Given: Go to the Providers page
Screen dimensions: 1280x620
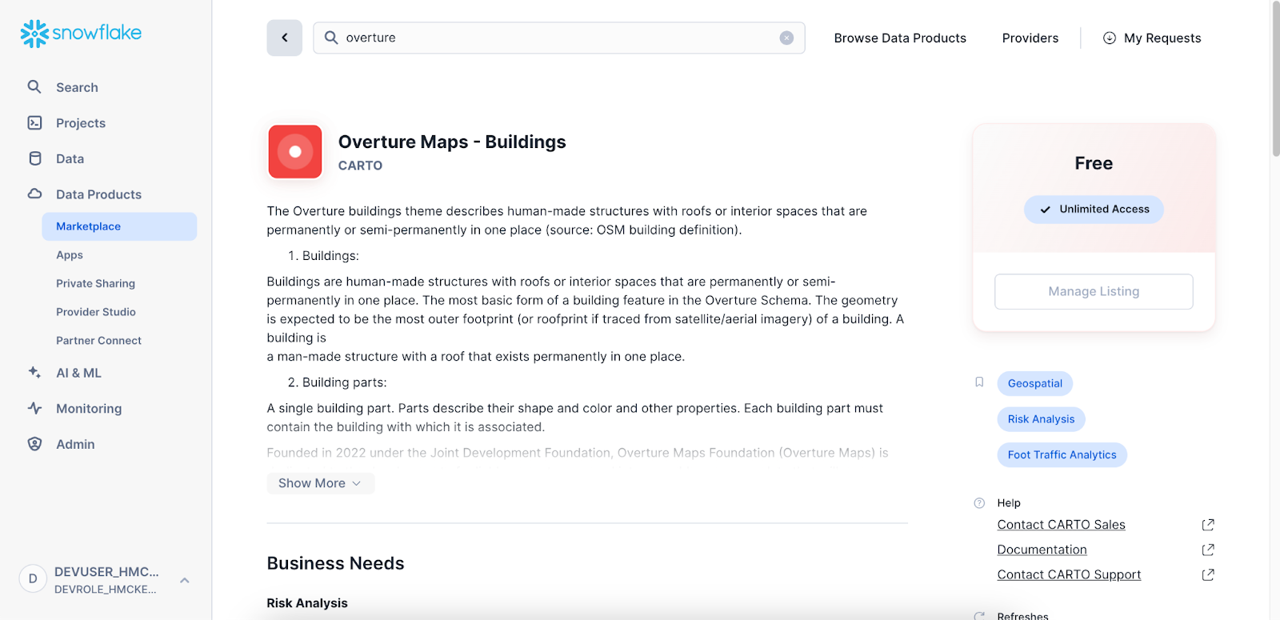Looking at the screenshot, I should coord(1030,38).
